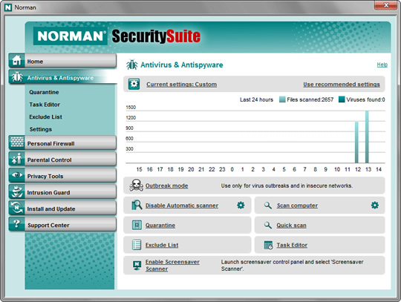Open Task Editor sidebar sub-item
Image resolution: width=401 pixels, height=302 pixels.
(x=45, y=105)
